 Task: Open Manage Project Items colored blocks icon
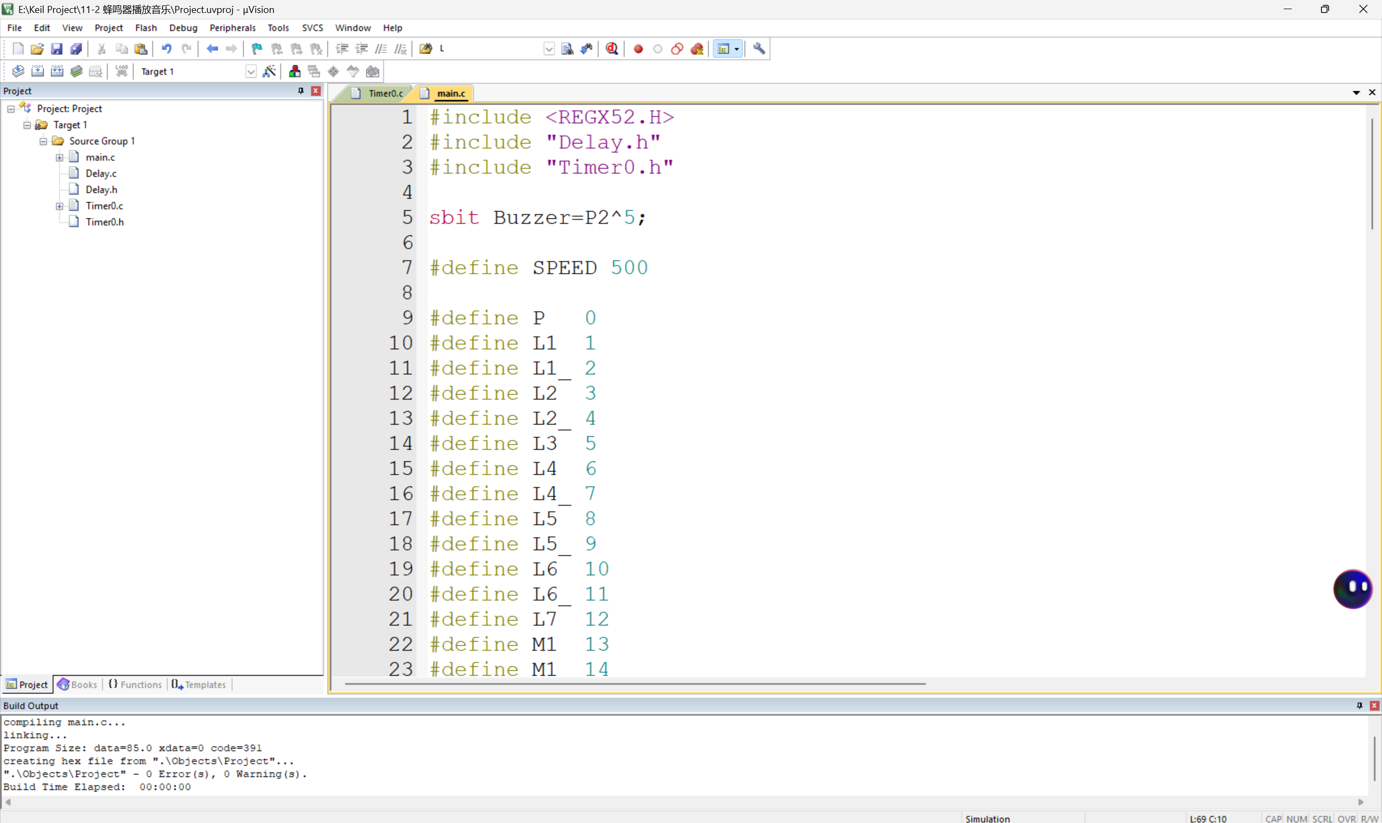(x=294, y=71)
